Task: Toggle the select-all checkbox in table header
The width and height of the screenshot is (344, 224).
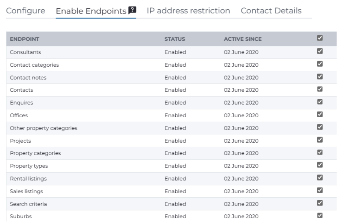Action: tap(320, 39)
